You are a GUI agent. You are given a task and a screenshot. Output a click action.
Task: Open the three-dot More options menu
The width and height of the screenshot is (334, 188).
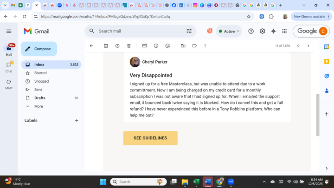tap(205, 46)
